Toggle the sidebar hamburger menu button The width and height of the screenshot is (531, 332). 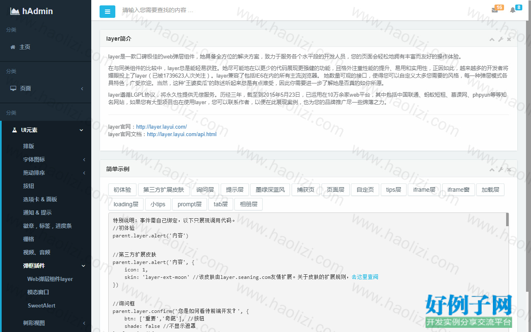click(107, 12)
